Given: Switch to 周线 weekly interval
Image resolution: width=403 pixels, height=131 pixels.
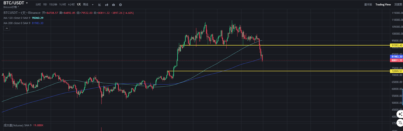Looking at the screenshot, I should (x=86, y=5).
